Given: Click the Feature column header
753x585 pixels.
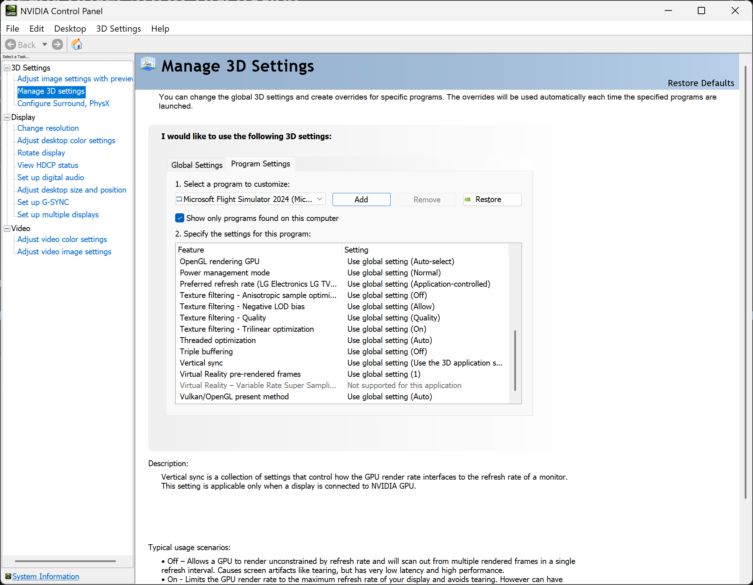Looking at the screenshot, I should (x=259, y=250).
